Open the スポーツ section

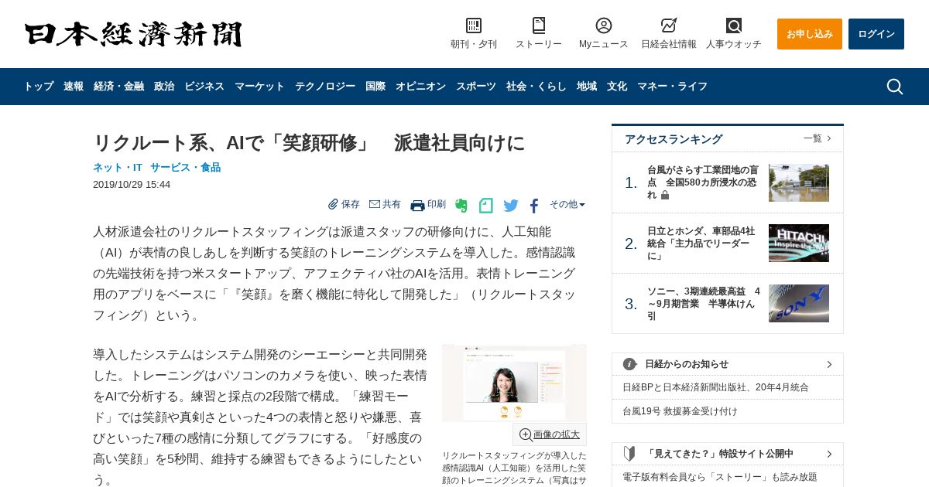[x=476, y=87]
